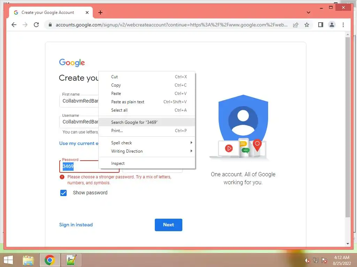Click the browser forward arrow
357x267 pixels.
pyautogui.click(x=25, y=25)
